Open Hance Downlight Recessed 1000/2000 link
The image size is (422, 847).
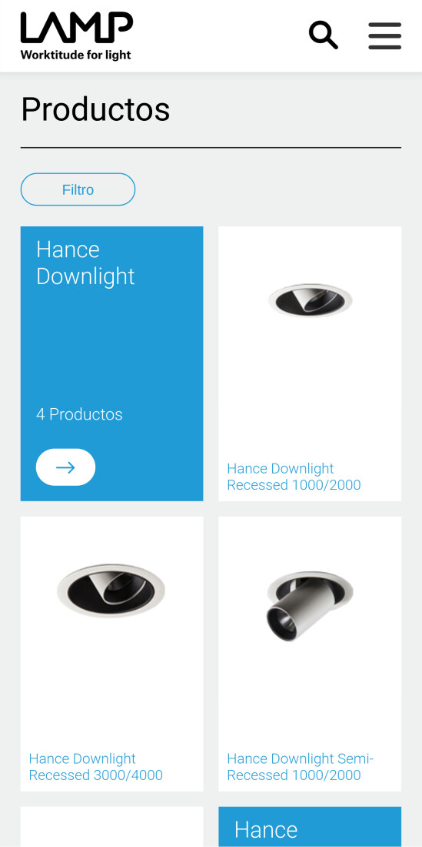[x=294, y=477]
